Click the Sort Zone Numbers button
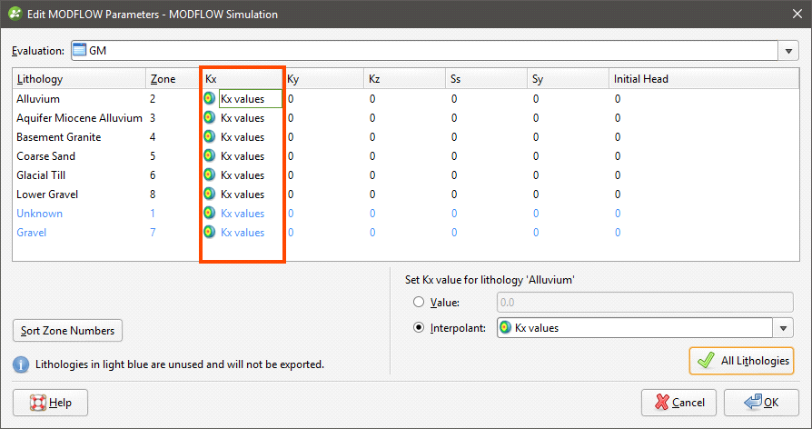 pos(68,331)
